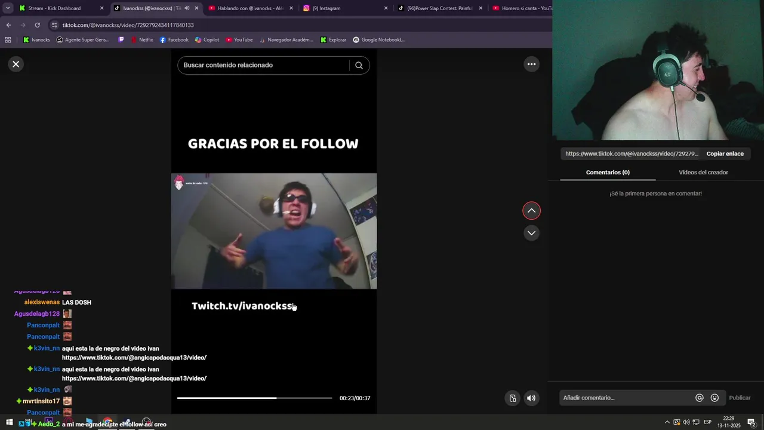This screenshot has height=430, width=764.
Task: Switch to the 'Comentarios (0)' tab
Action: pyautogui.click(x=608, y=172)
